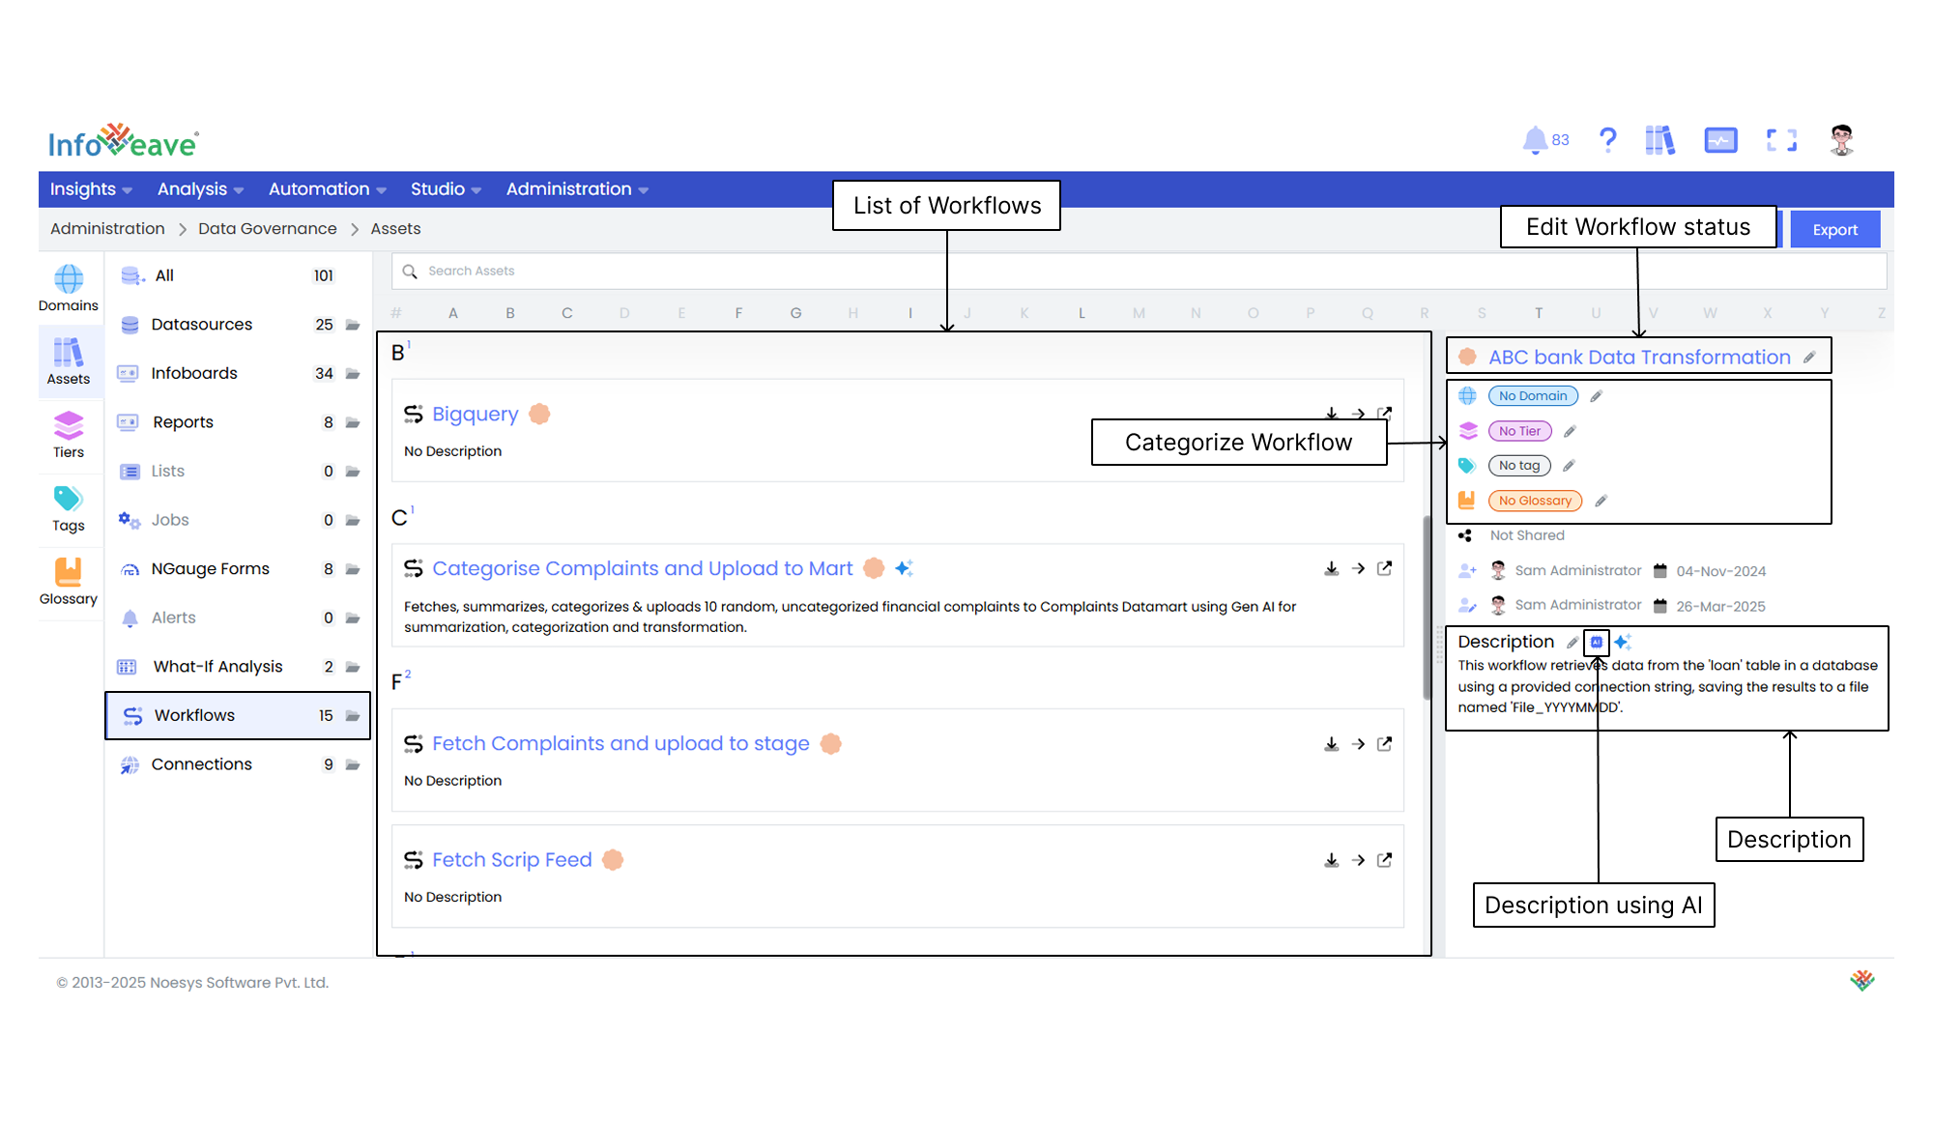Click the Fetch Scrip Feed status badge
Screen dimensions: 1933x1121
point(613,859)
